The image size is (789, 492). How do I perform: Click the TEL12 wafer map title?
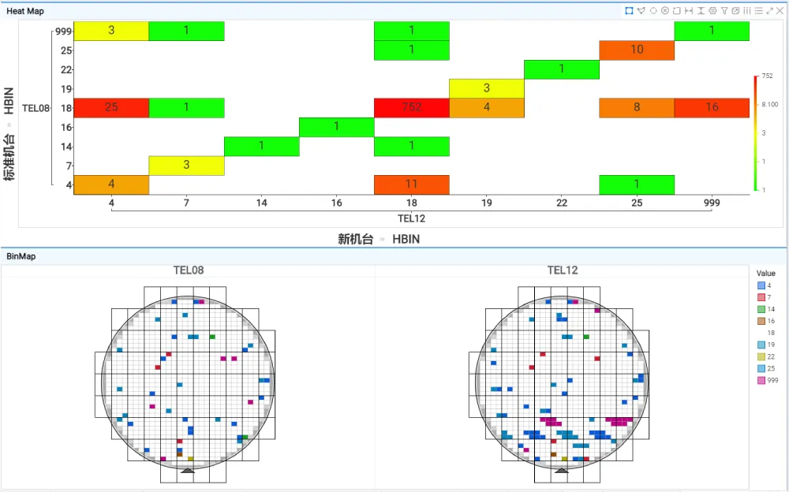563,270
